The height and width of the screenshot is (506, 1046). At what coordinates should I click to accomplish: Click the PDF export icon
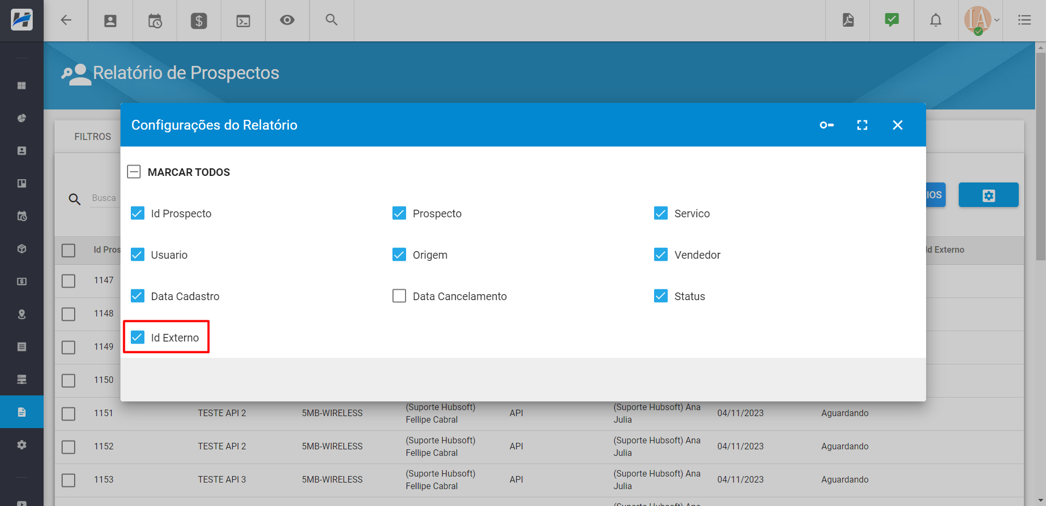(848, 21)
